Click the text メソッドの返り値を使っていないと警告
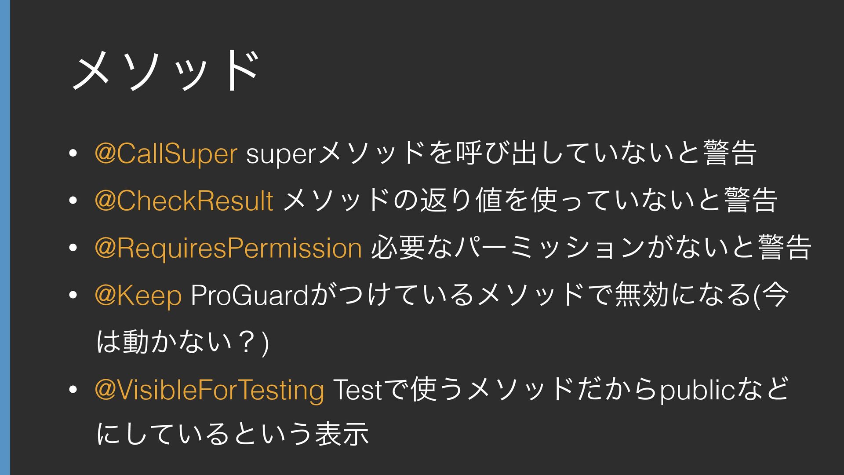This screenshot has width=844, height=475. pos(530,201)
